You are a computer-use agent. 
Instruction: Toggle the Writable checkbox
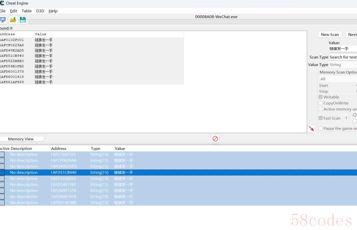[321, 97]
